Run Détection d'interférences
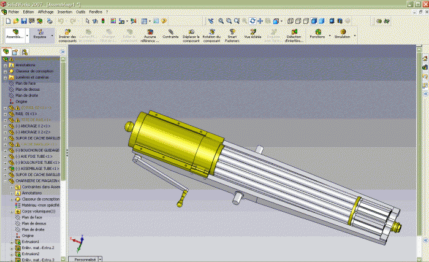Image resolution: width=429 pixels, height=262 pixels. [x=294, y=36]
